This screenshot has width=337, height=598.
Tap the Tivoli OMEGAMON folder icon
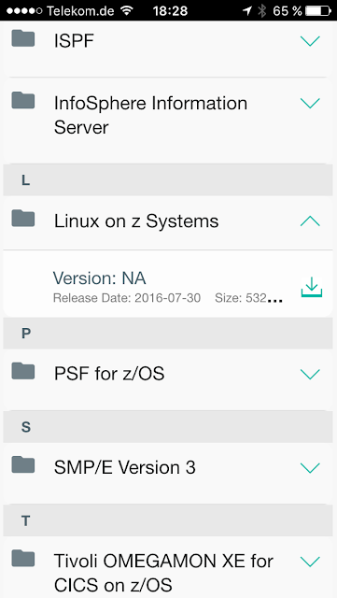[x=23, y=559]
